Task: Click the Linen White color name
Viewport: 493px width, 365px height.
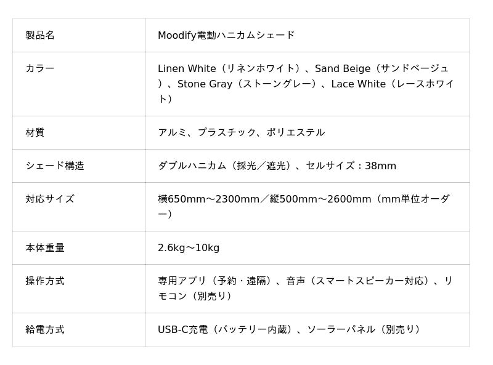Action: [187, 68]
